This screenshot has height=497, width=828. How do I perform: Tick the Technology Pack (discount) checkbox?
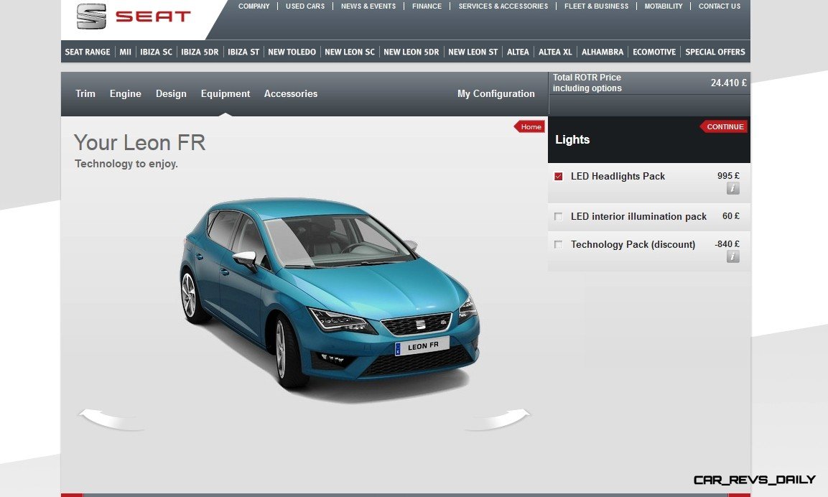point(558,244)
